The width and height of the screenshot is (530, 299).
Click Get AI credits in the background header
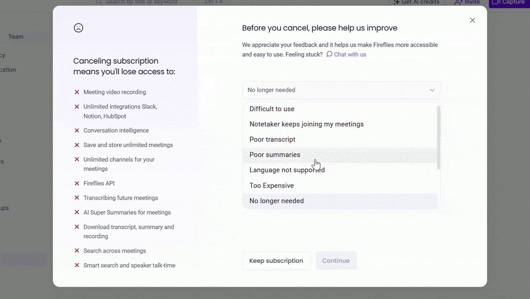pyautogui.click(x=416, y=2)
